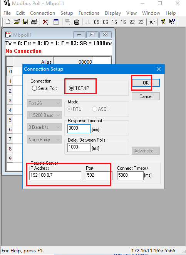Open the Functions menu
Screen dimensions: 186x255
coord(89,13)
